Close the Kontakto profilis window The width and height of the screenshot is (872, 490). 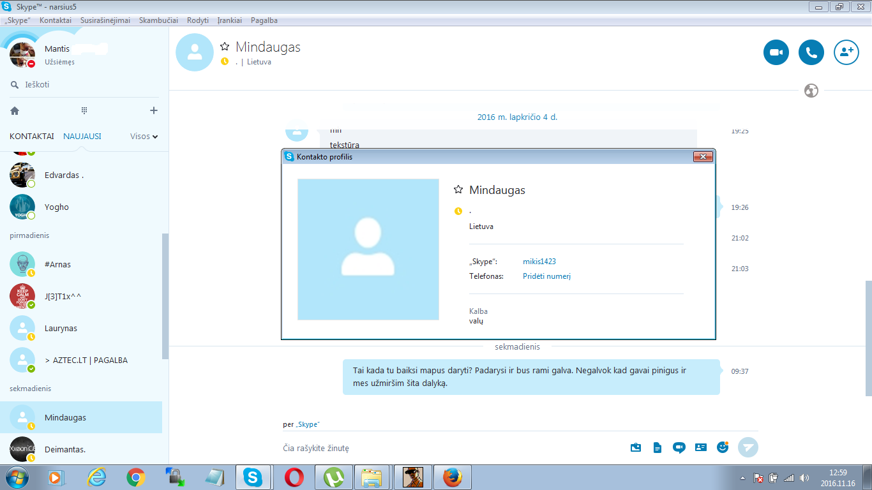point(703,156)
